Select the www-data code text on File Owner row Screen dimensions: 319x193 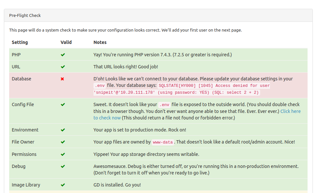point(162,142)
